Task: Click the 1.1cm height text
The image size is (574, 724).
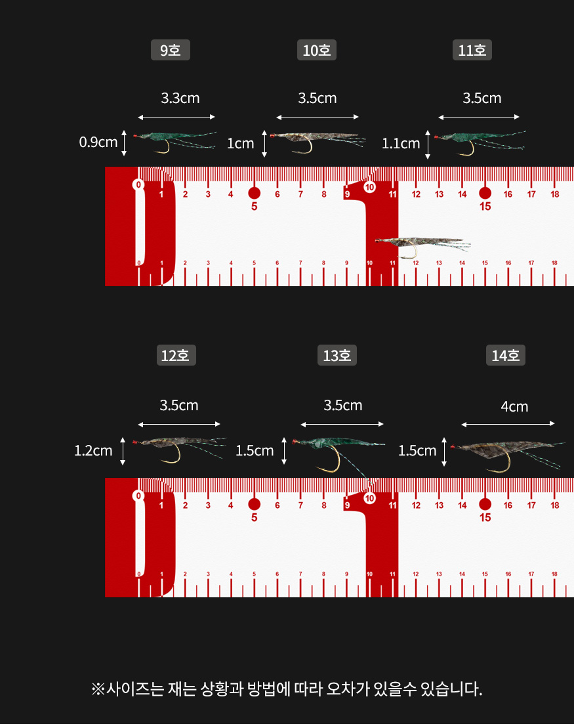Action: [401, 144]
